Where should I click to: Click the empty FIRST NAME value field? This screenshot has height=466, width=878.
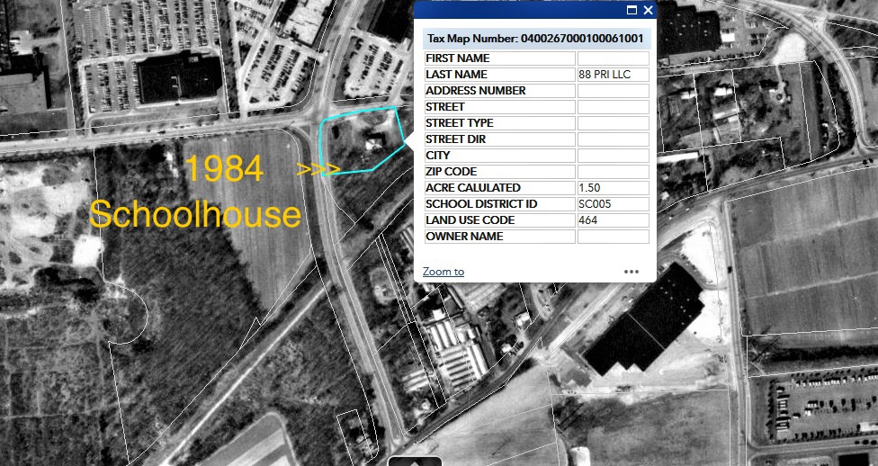click(613, 58)
